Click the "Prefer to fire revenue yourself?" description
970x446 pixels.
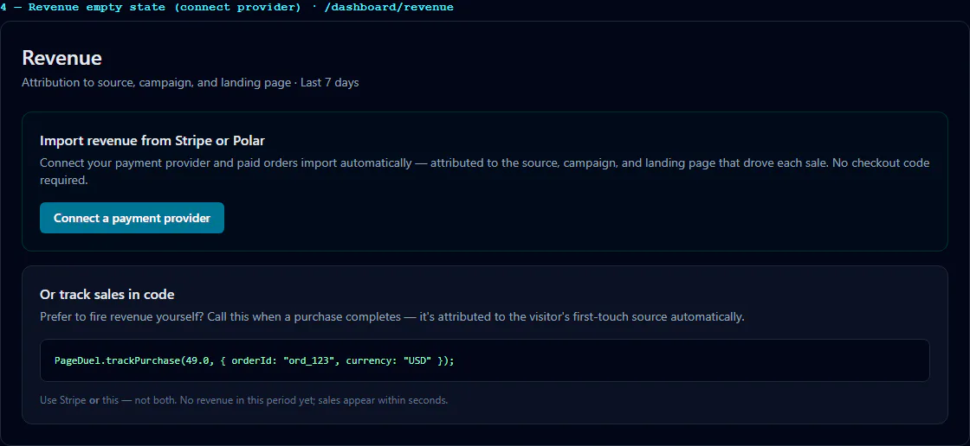tap(392, 317)
